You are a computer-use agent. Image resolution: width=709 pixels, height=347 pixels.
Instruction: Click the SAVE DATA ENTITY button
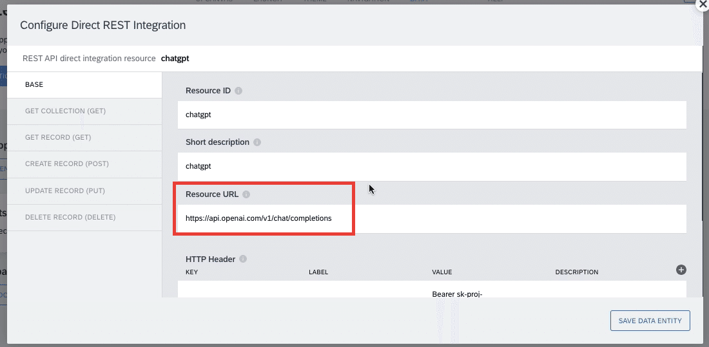coord(650,321)
